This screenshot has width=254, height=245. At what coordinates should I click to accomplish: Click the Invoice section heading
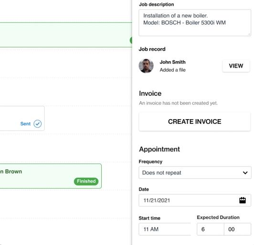150,93
